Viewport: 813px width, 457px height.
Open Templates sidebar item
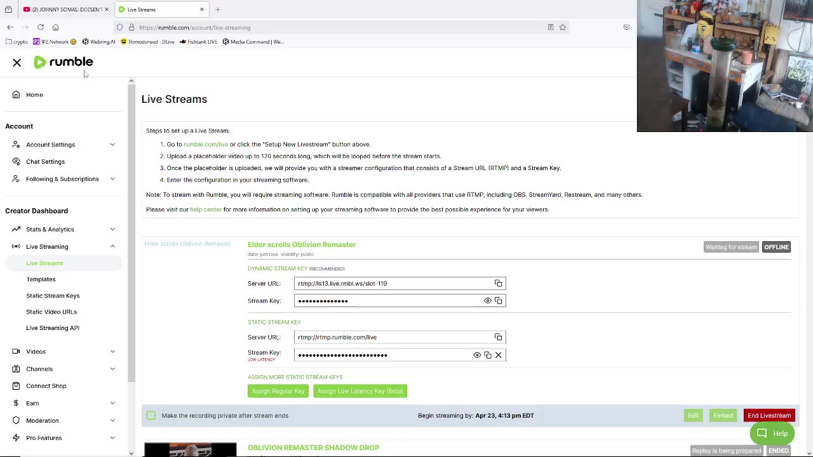(x=41, y=279)
